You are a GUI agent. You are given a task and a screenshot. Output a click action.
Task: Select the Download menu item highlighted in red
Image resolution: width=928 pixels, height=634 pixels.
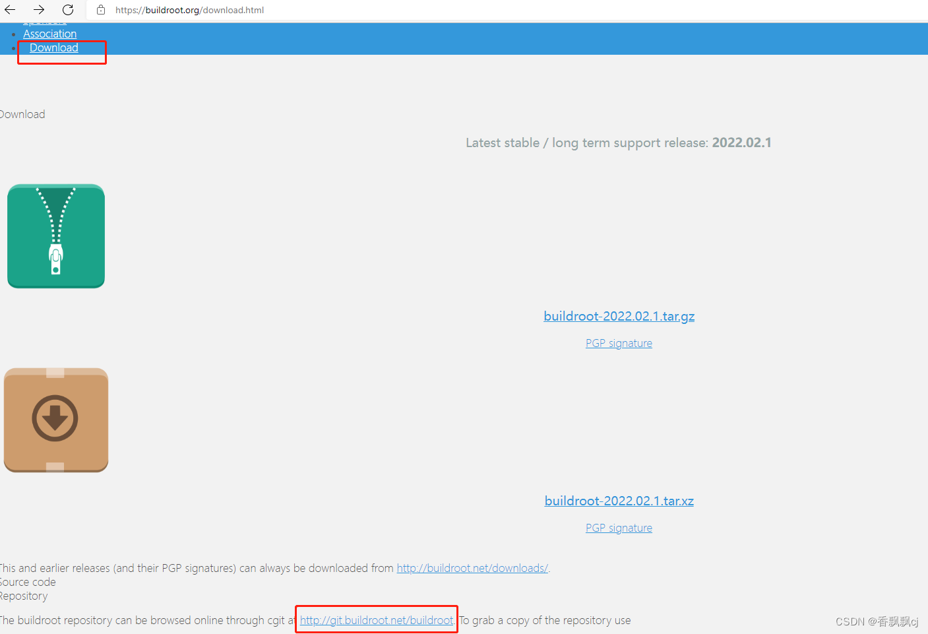point(53,48)
